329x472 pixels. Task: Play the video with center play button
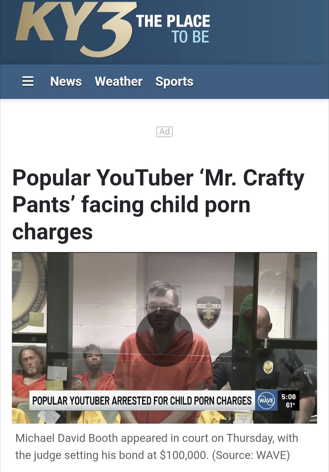click(x=164, y=338)
